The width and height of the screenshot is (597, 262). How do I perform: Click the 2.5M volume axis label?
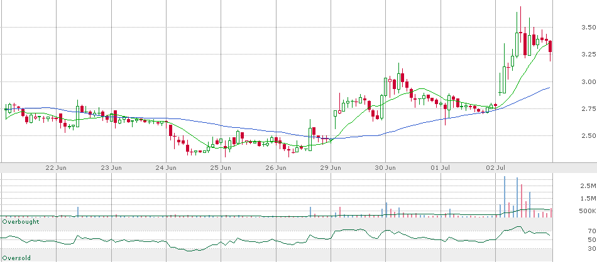click(588, 186)
